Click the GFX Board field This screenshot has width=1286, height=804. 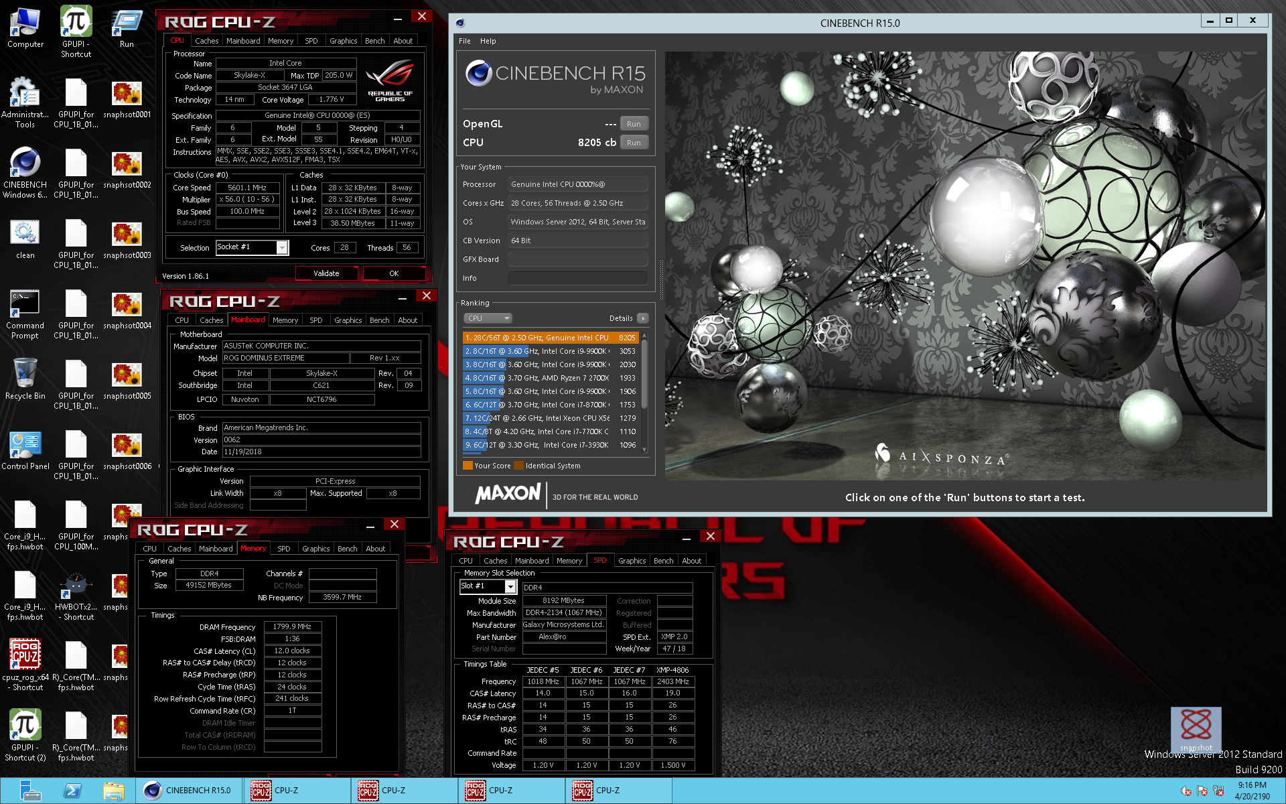(577, 259)
